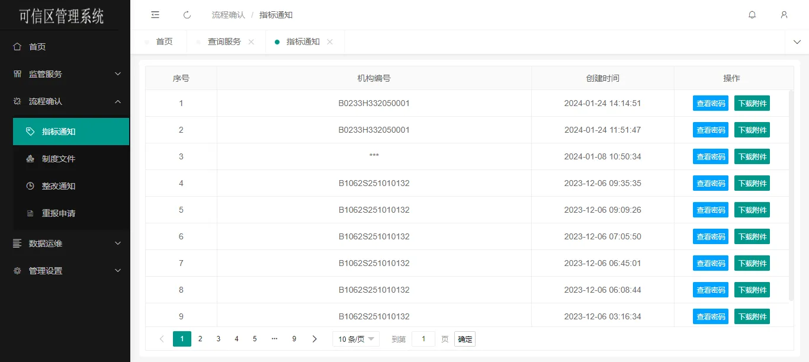Click 下载附件 for row 3
Image resolution: width=809 pixels, height=362 pixels.
pyautogui.click(x=752, y=156)
